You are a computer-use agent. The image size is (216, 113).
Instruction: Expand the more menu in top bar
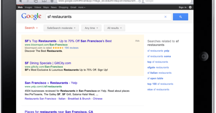tap(82, 7)
